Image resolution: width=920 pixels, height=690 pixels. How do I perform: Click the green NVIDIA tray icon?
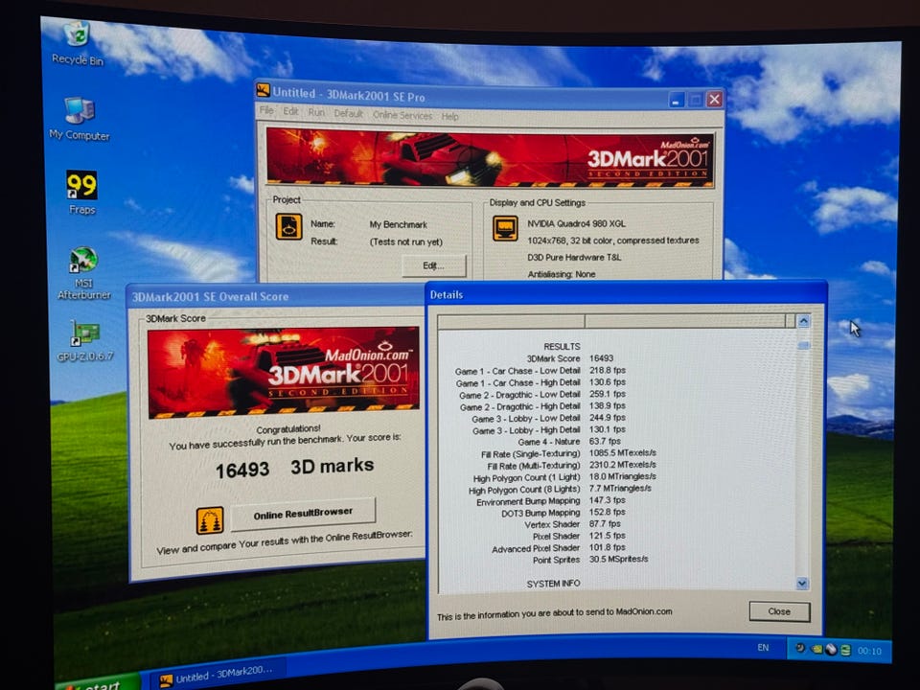816,649
